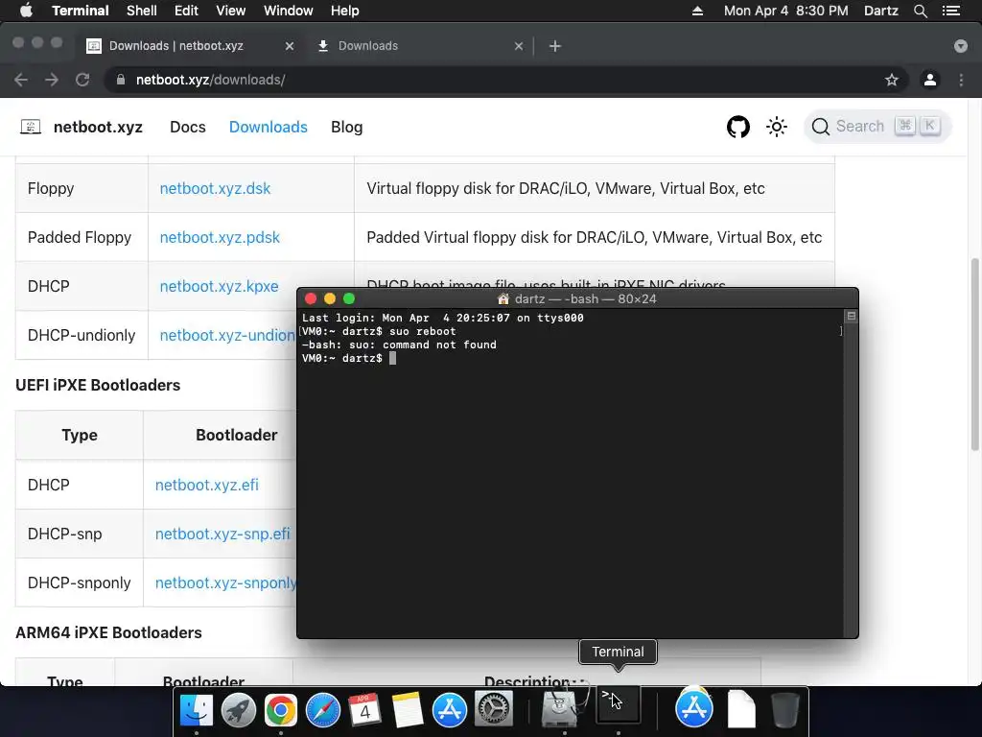
Task: Open the View menu
Action: (x=230, y=11)
